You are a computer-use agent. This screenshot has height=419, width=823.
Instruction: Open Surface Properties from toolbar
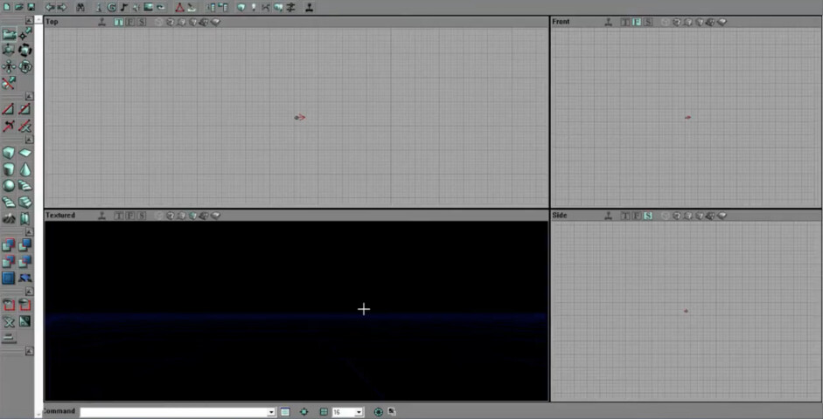[223, 7]
